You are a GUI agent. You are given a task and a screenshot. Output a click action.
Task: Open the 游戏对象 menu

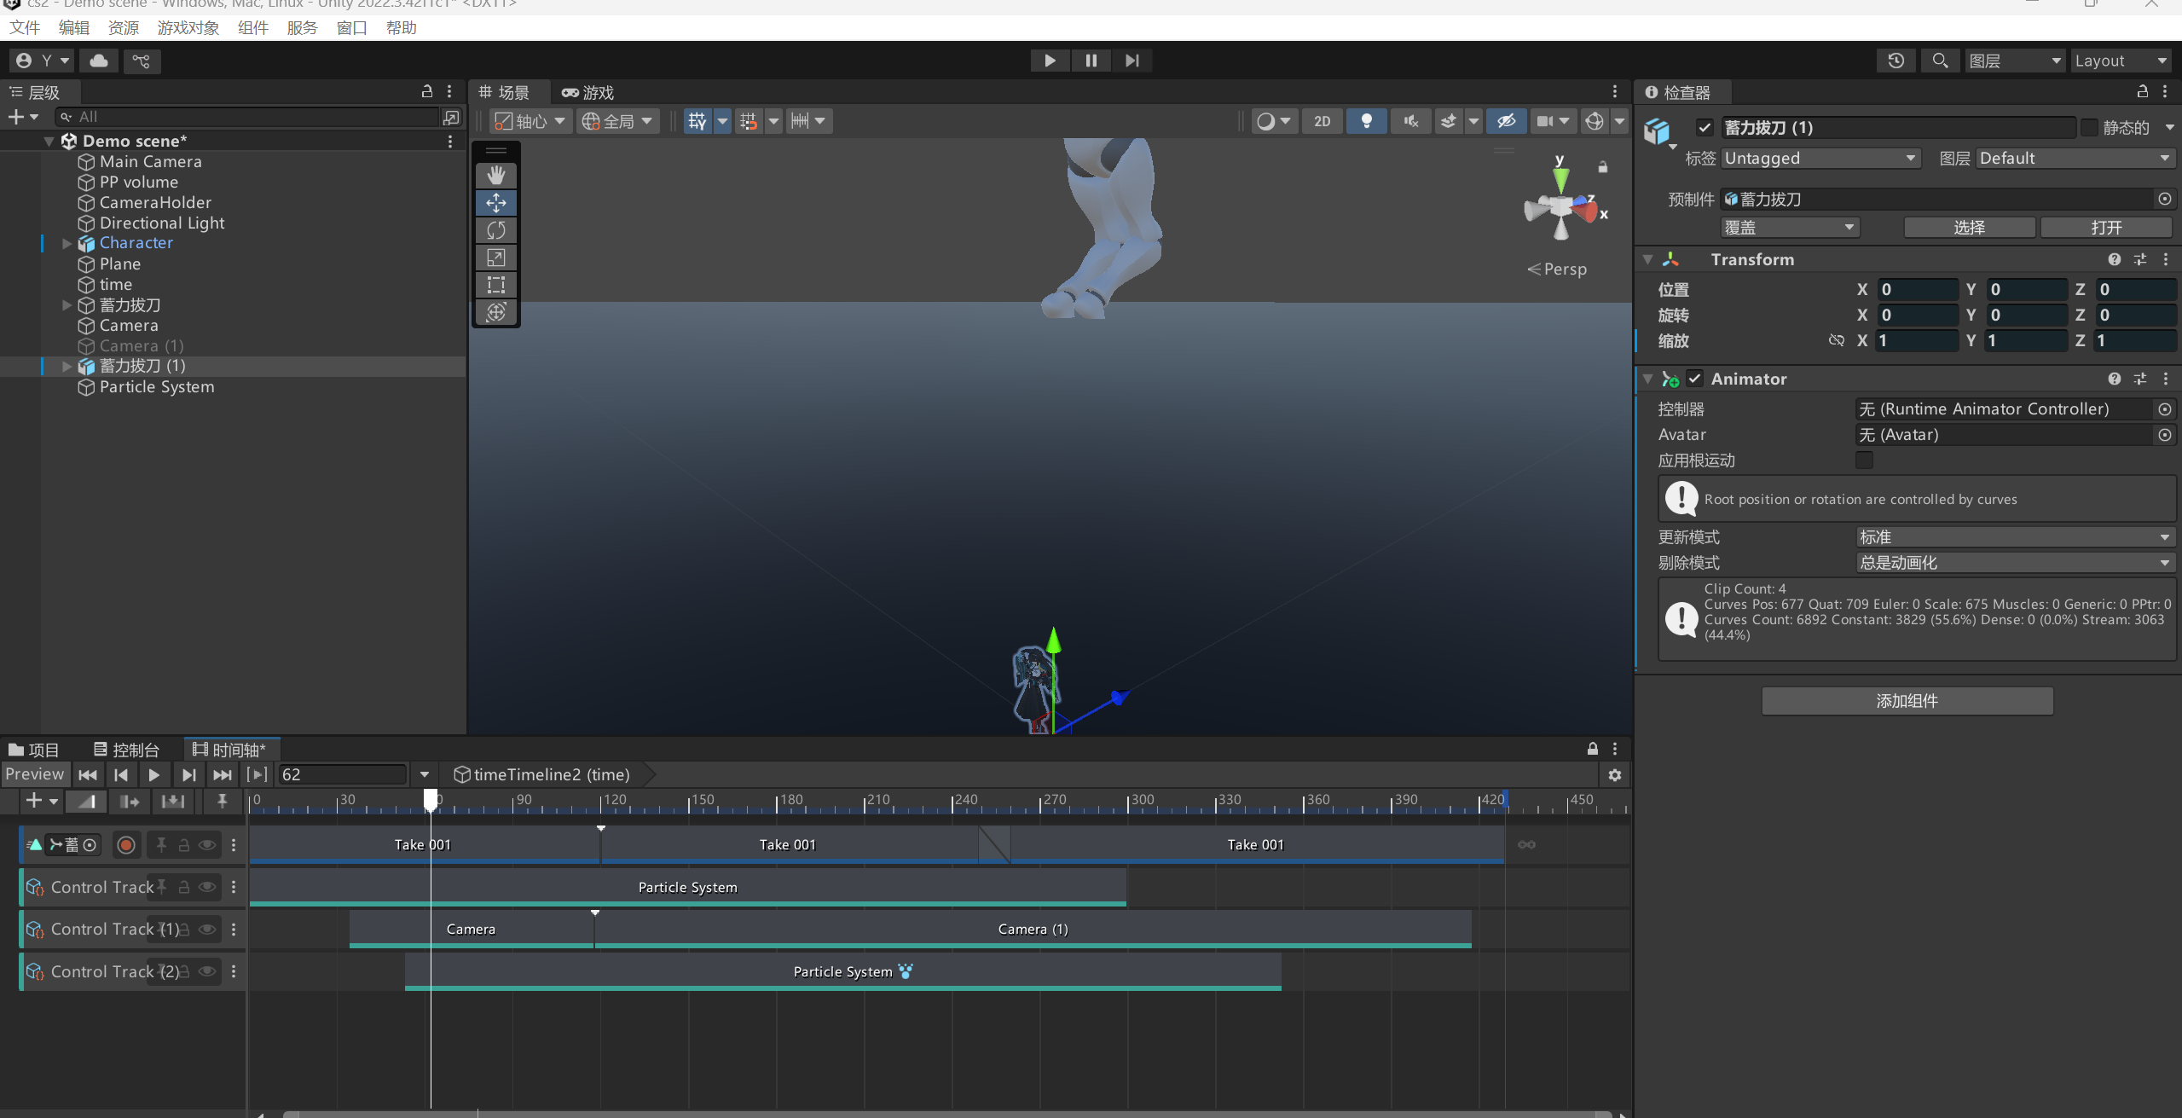(x=188, y=28)
